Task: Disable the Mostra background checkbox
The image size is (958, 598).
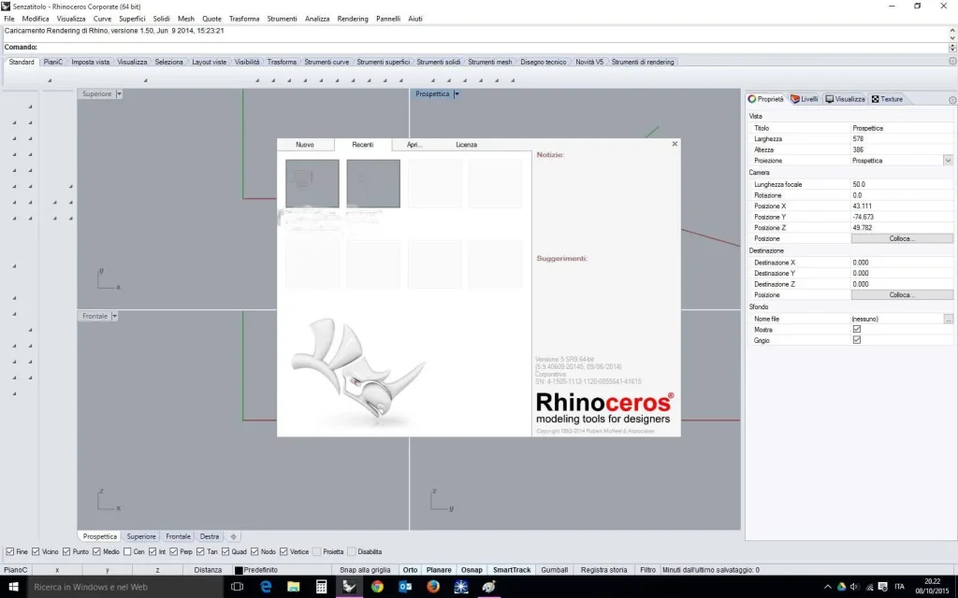Action: [856, 330]
